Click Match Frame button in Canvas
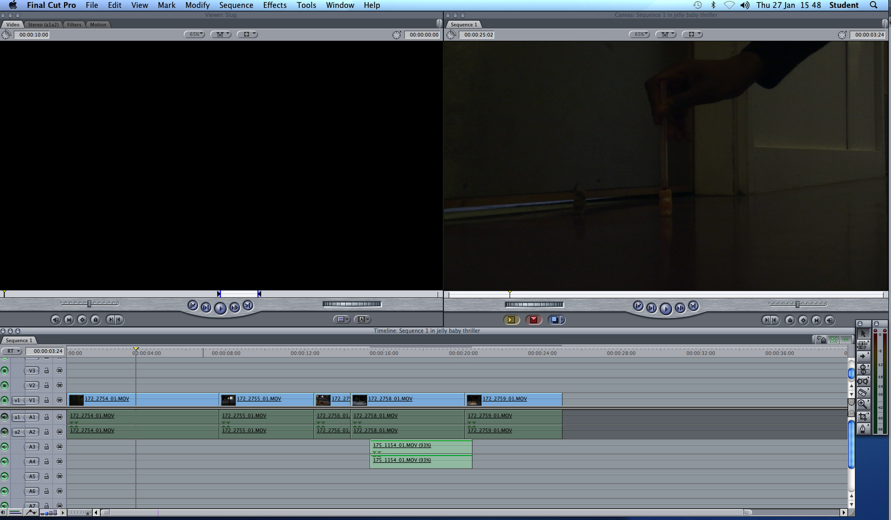Screen dimensions: 891x520 830,320
